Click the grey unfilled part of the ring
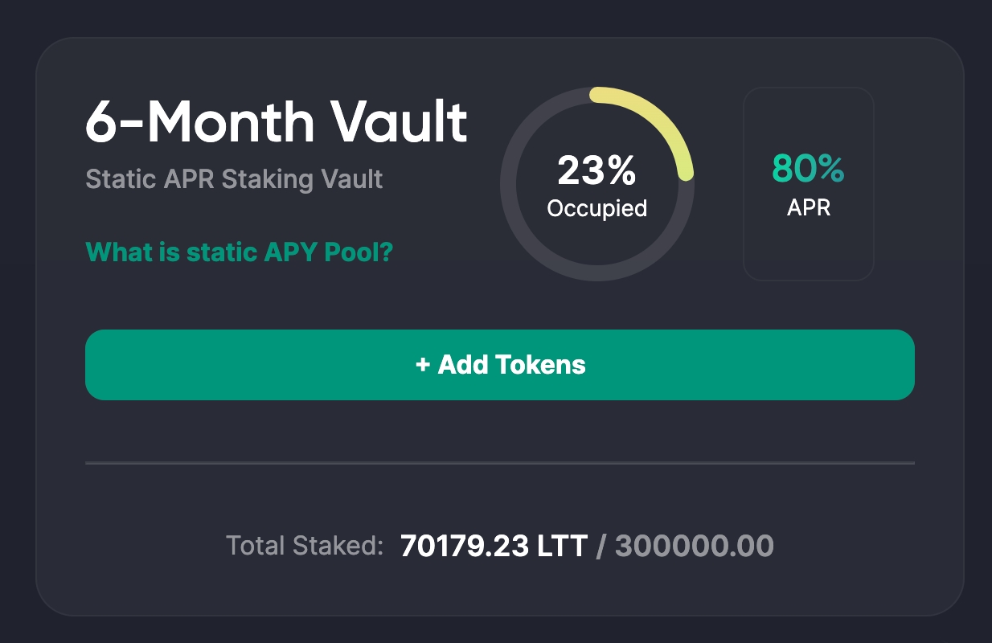Screen dimensions: 992x643 [531, 241]
